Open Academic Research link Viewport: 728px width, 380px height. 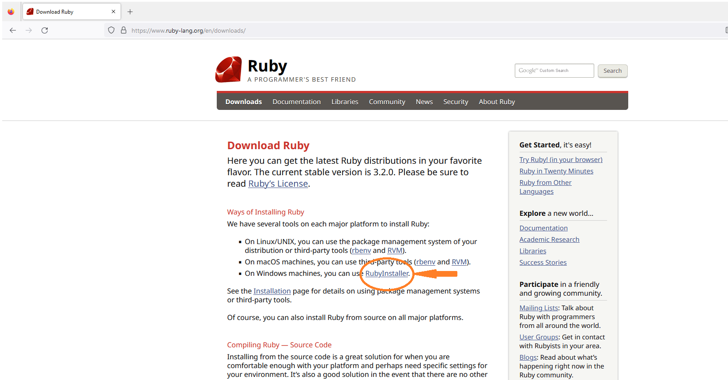pyautogui.click(x=549, y=240)
